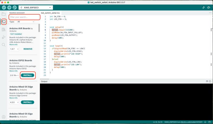Image resolution: width=213 pixels, height=124 pixels.
Task: Toggle the output lock scroll icon
Action: 210,81
